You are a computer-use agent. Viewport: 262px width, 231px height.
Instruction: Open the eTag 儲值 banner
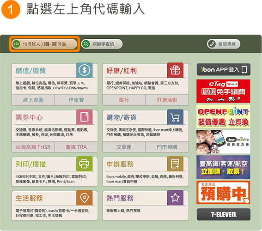coord(223,91)
